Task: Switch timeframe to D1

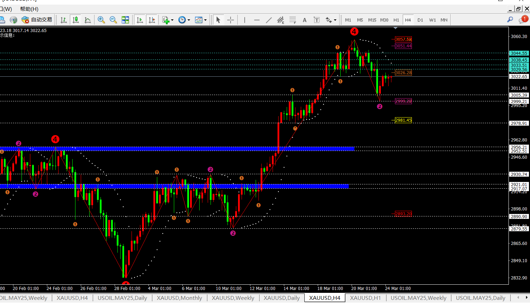Action: pos(420,20)
